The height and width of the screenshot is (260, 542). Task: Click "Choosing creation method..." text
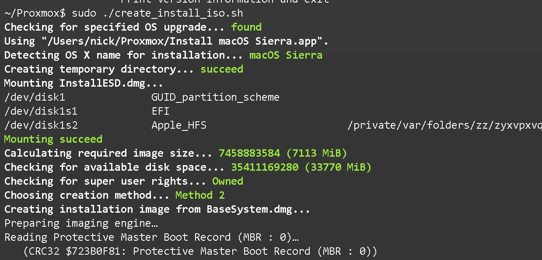coord(87,195)
